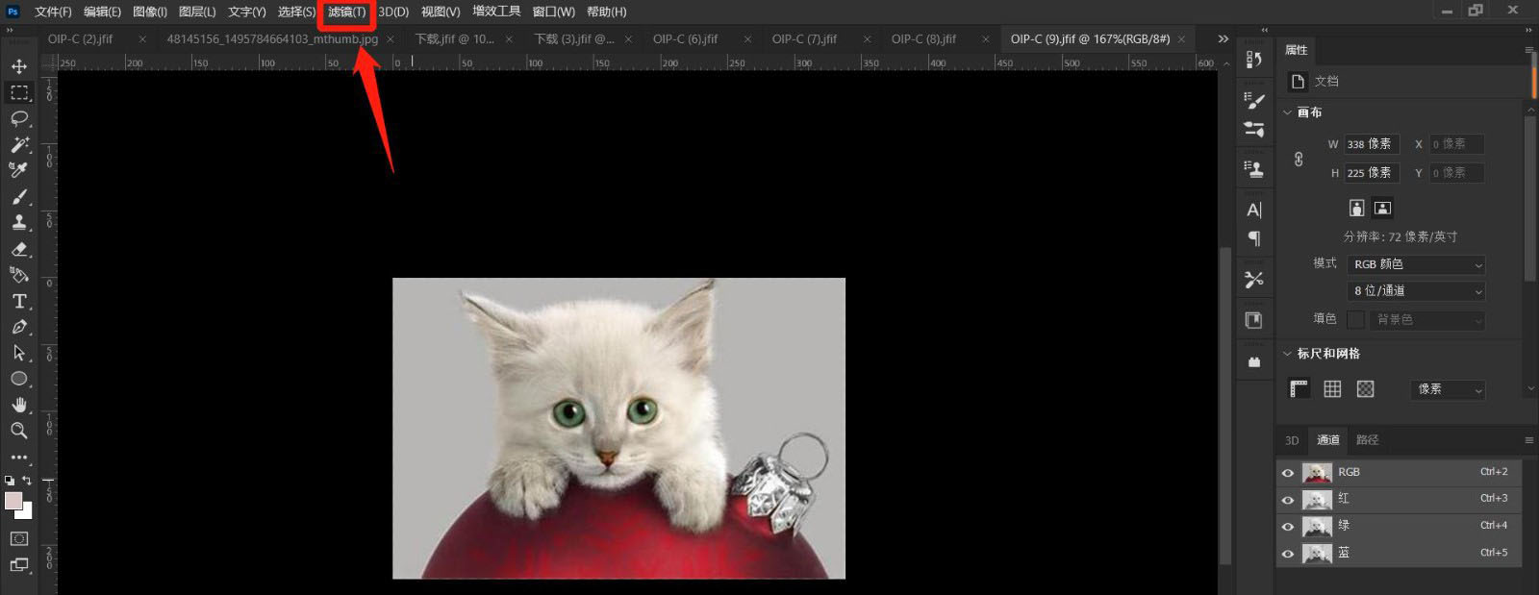Set the foreground color swatch
Screen dimensions: 1539x595
click(13, 501)
